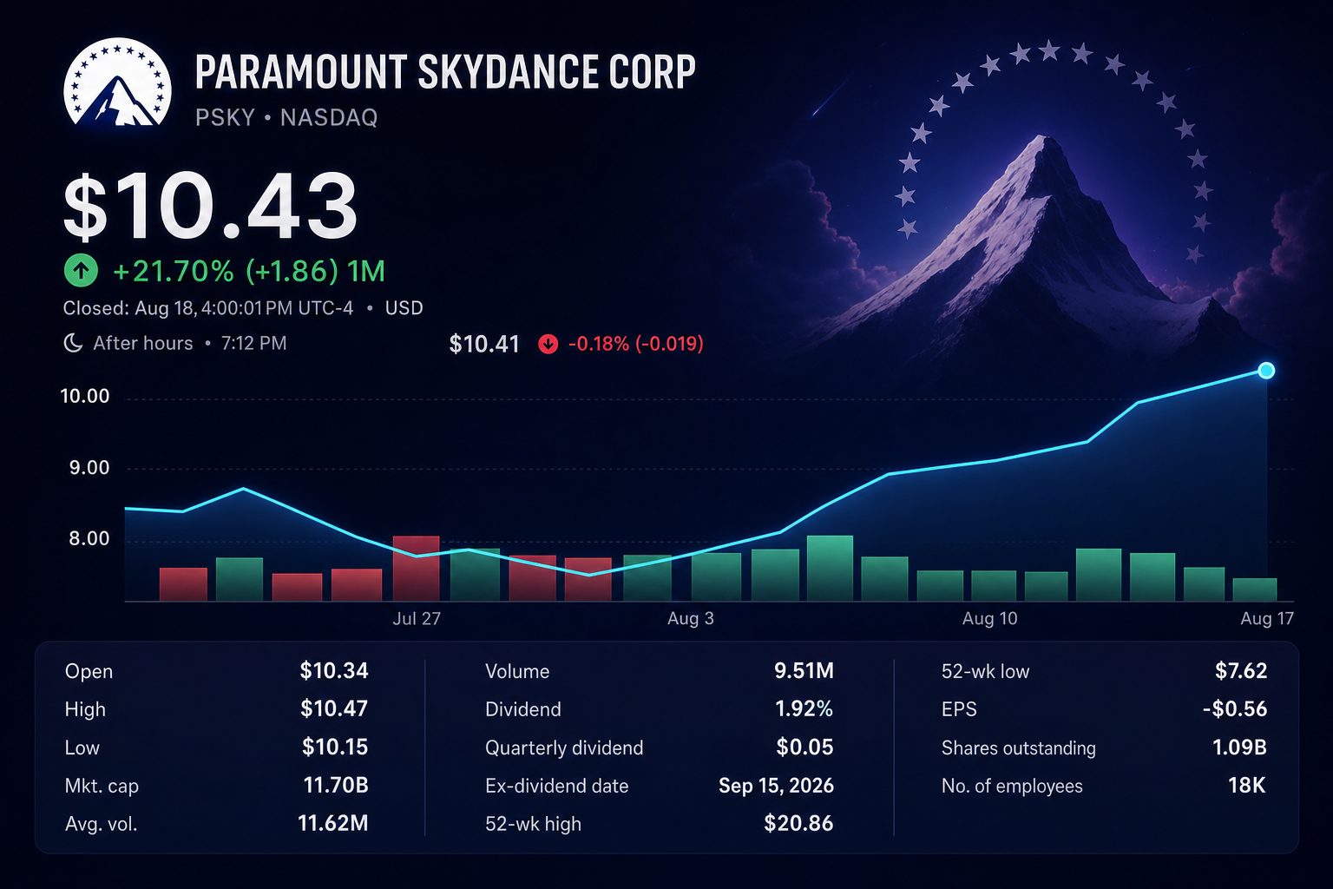Click the $10.41 after-hours price
The width and height of the screenshot is (1333, 889).
click(x=484, y=344)
